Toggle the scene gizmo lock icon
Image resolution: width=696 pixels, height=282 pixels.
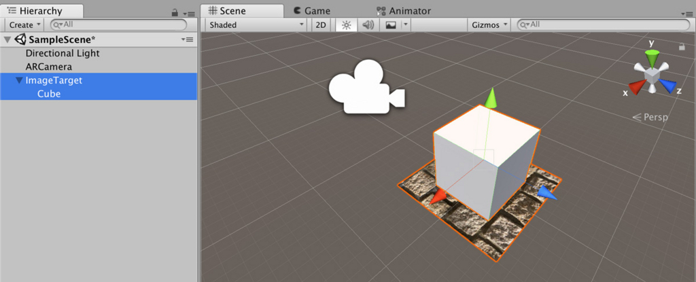tap(682, 46)
